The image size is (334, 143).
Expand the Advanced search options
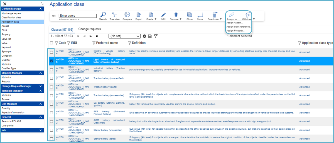pyautogui.click(x=69, y=20)
